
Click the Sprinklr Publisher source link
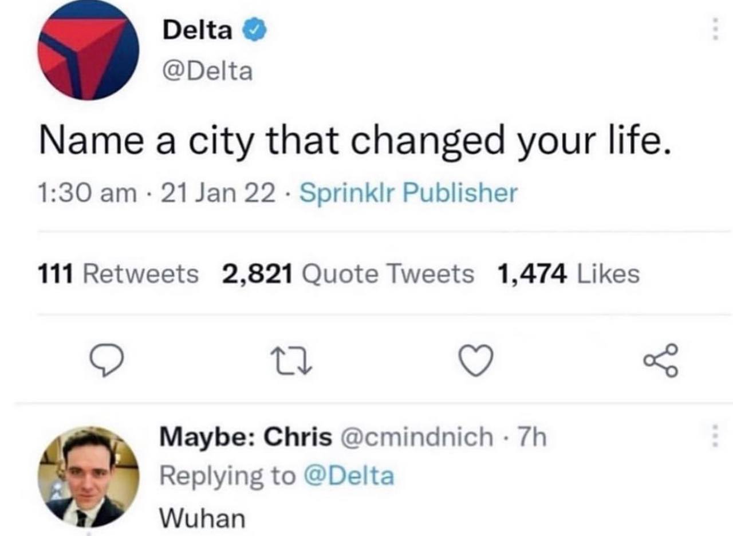tap(408, 193)
